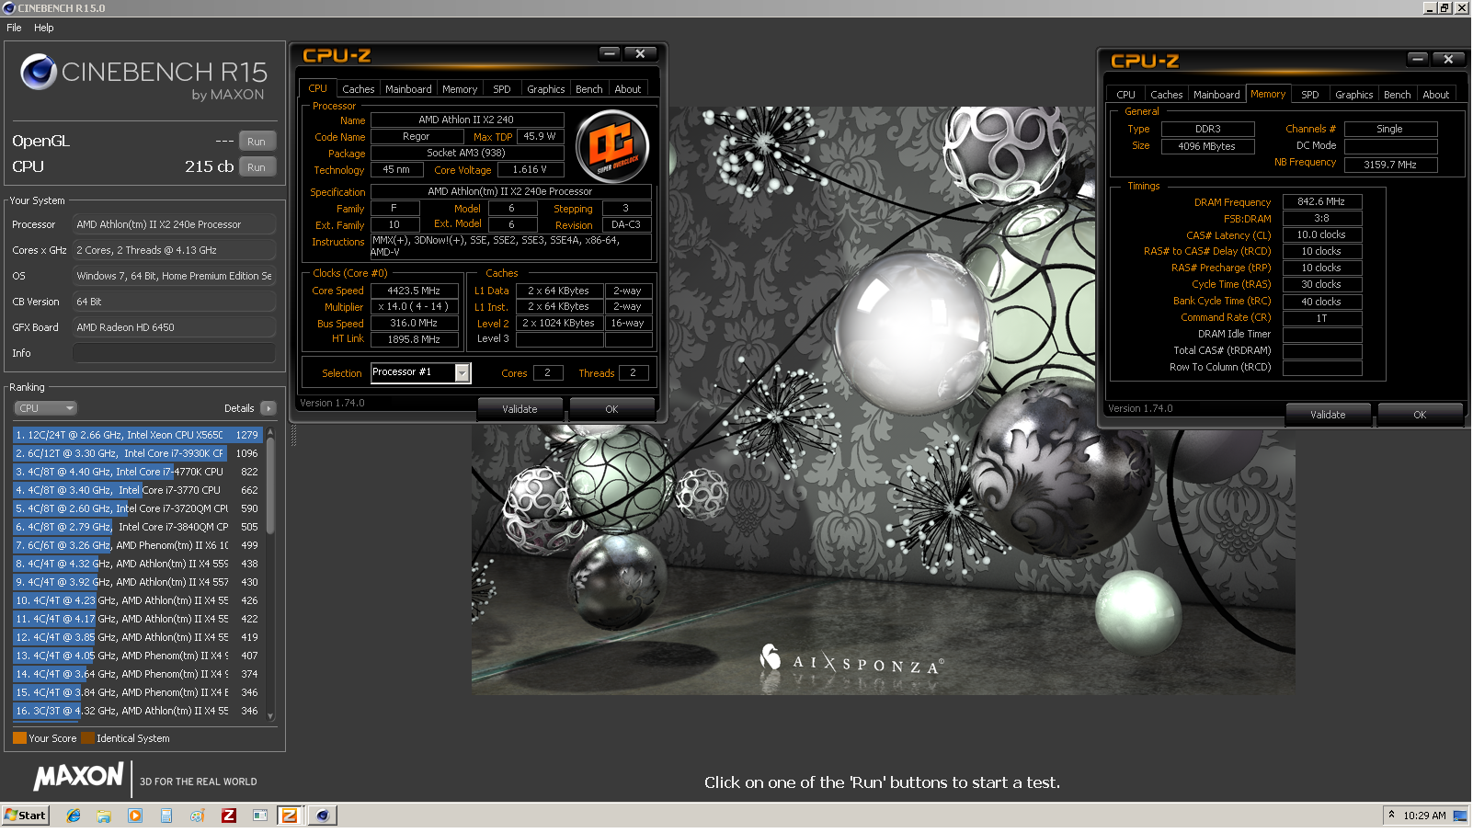The height and width of the screenshot is (833, 1473).
Task: Open the Paint taskbar icon
Action: pos(198,816)
